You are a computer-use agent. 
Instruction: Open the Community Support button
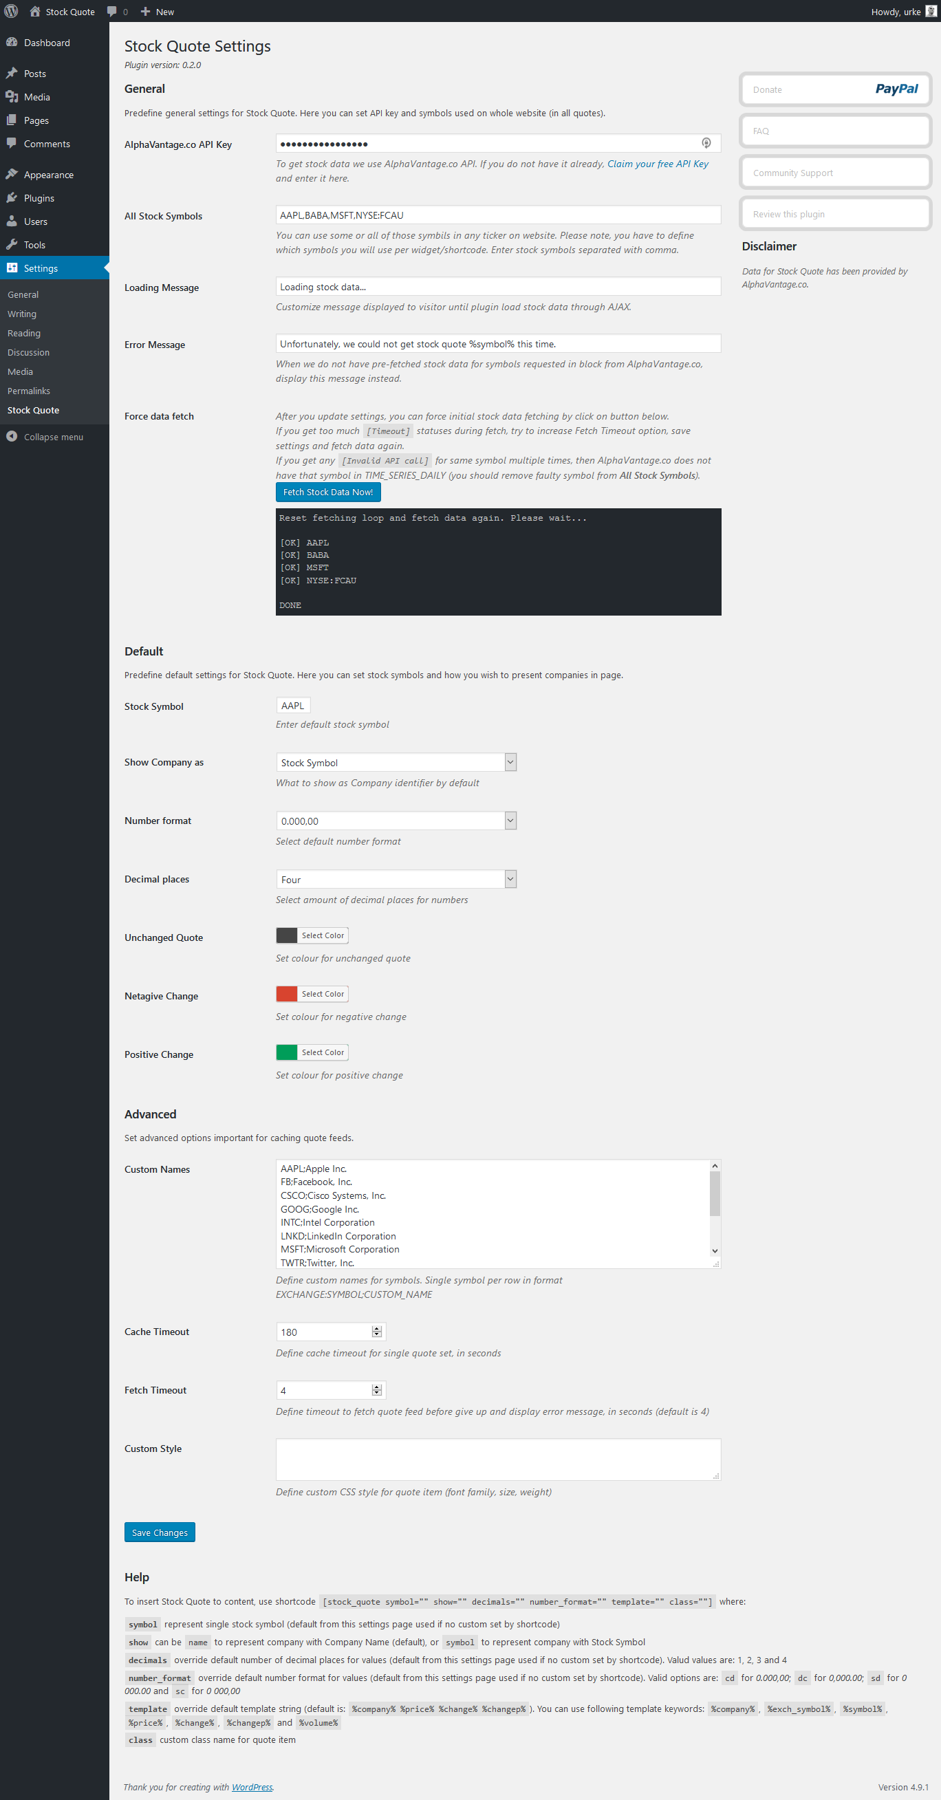(836, 173)
